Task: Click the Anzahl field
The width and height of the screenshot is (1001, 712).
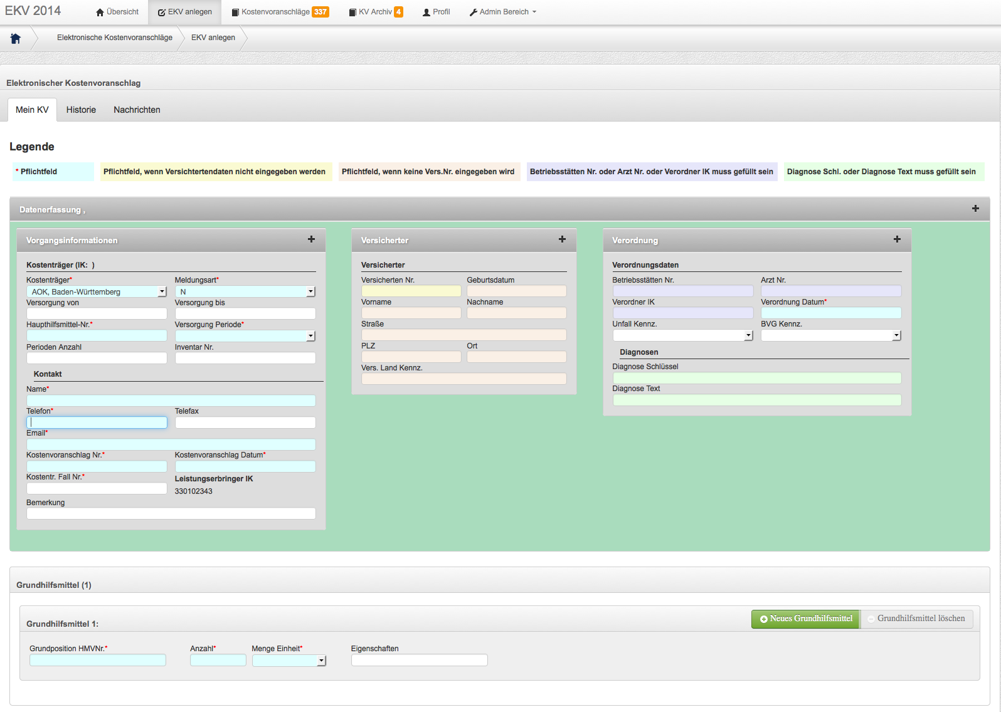Action: tap(218, 660)
